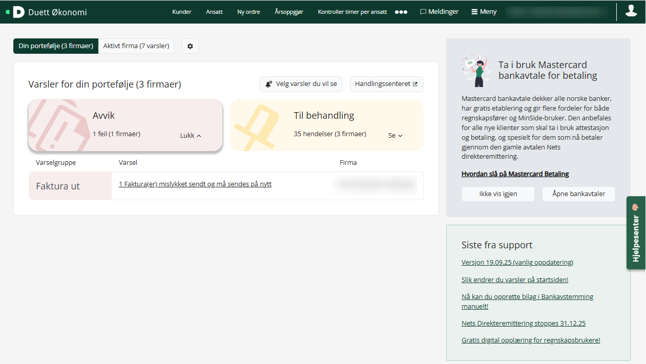646x364 pixels.
Task: Click the 35 hendelser (3 firmaer) text
Action: [x=330, y=134]
